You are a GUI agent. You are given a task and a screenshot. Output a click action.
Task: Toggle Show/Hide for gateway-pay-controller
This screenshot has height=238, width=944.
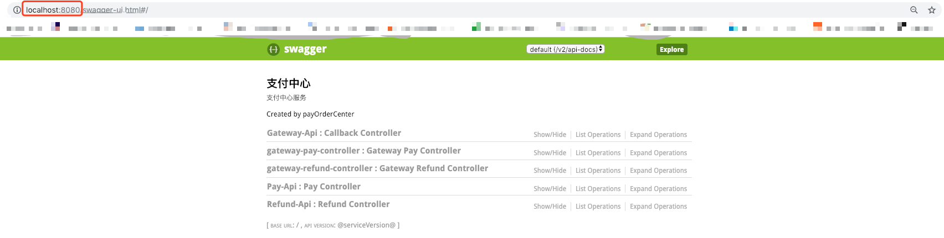(550, 153)
